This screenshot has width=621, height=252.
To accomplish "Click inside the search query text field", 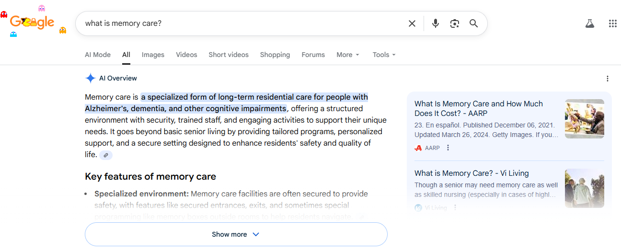I will pos(240,23).
